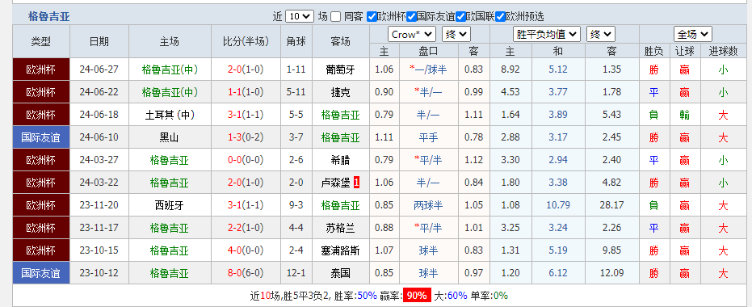Image resolution: width=752 pixels, height=307 pixels.
Task: Open the 胜平负均值 dropdown
Action: click(546, 35)
